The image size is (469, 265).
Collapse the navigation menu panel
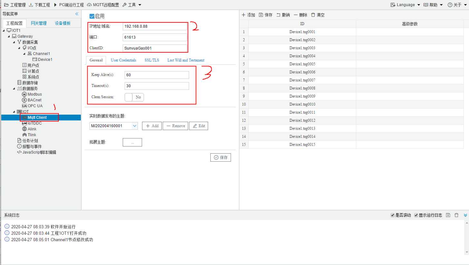[77, 14]
